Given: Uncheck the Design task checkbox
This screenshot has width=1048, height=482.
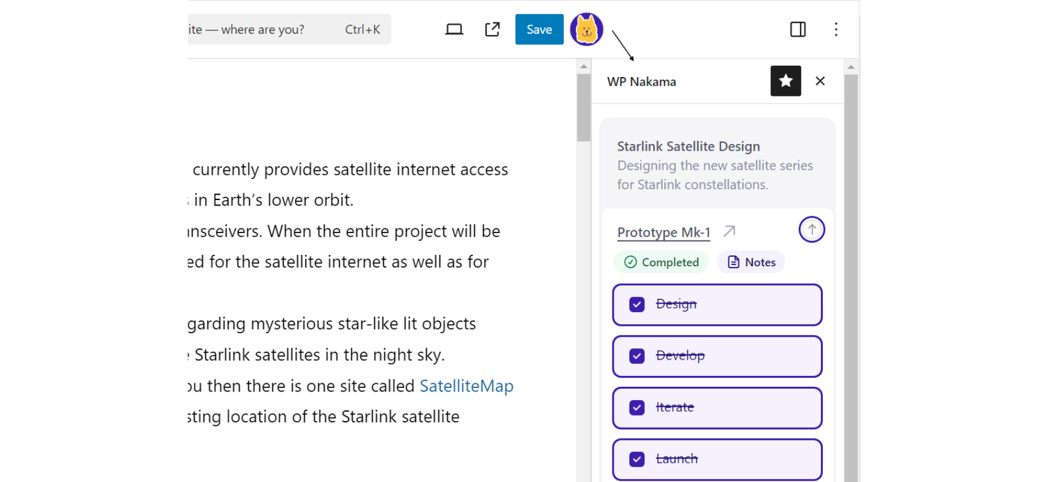Looking at the screenshot, I should click(x=637, y=305).
